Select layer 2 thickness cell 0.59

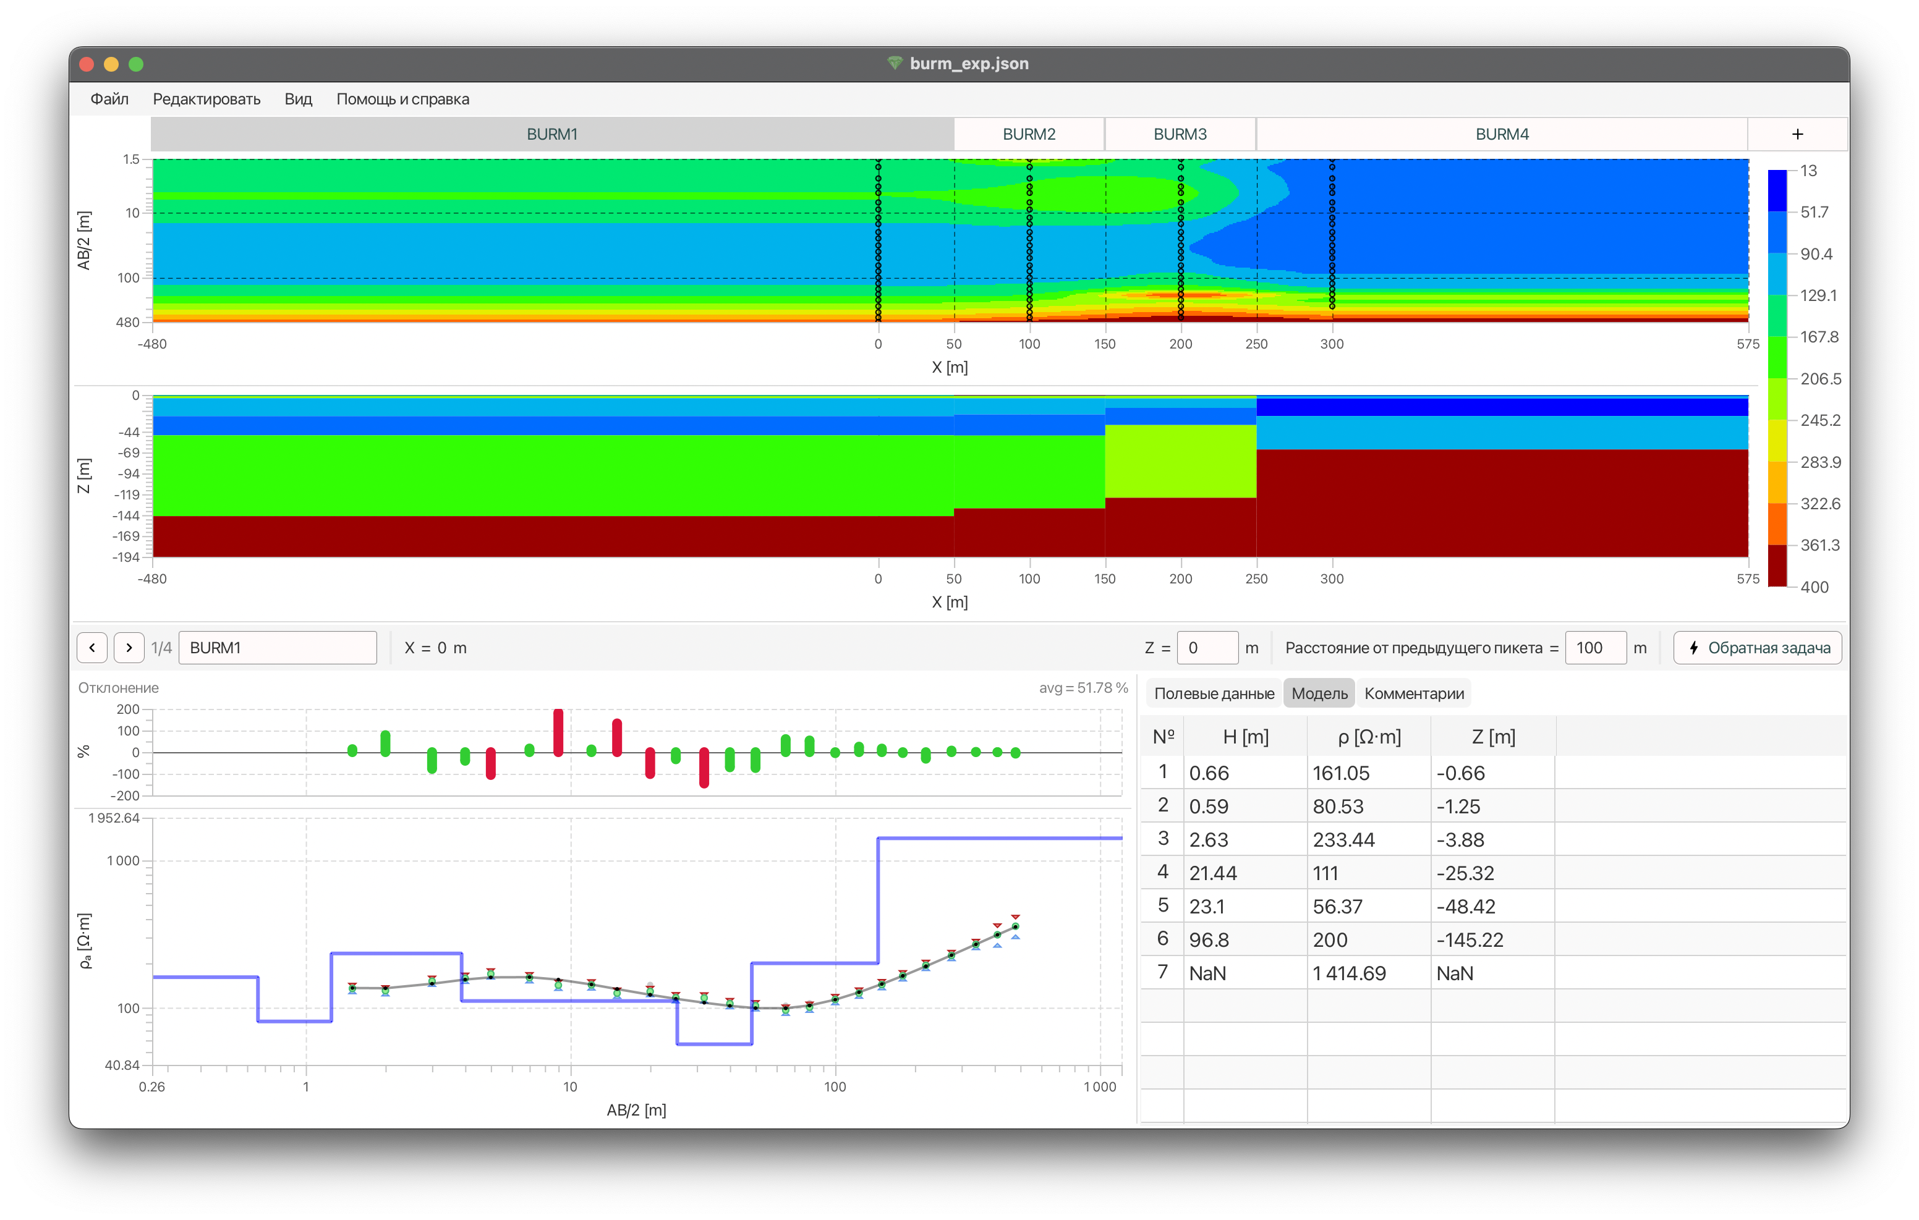point(1245,807)
